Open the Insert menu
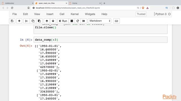The height and width of the screenshot is (101, 181). (50, 14)
